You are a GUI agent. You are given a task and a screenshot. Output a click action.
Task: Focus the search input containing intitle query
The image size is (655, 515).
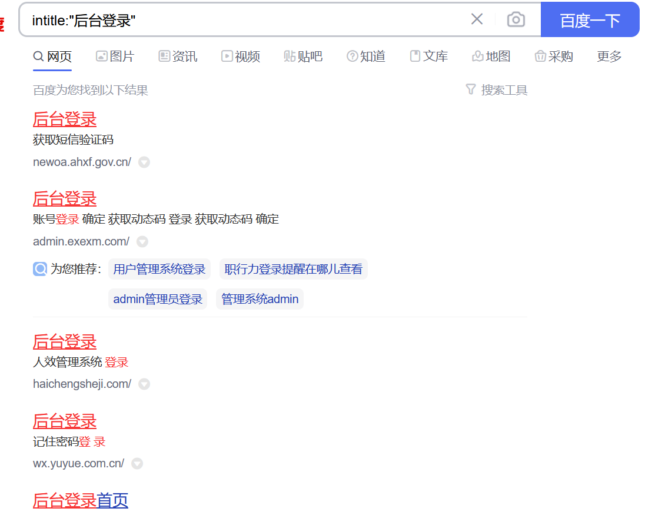247,20
